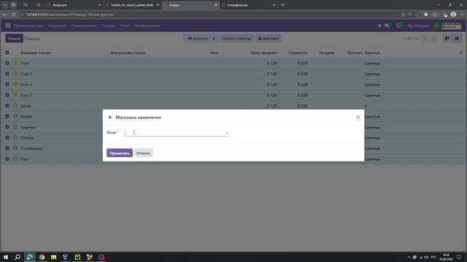This screenshot has height=262, width=467.
Task: Open Windows taskbar search
Action: pyautogui.click(x=18, y=257)
